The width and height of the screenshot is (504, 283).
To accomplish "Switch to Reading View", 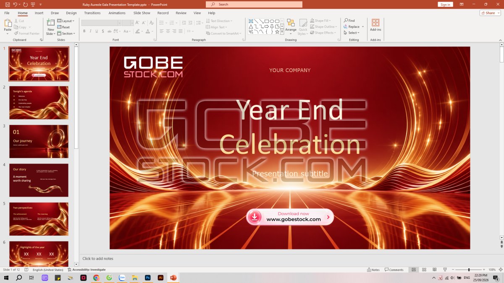I will click(434, 270).
